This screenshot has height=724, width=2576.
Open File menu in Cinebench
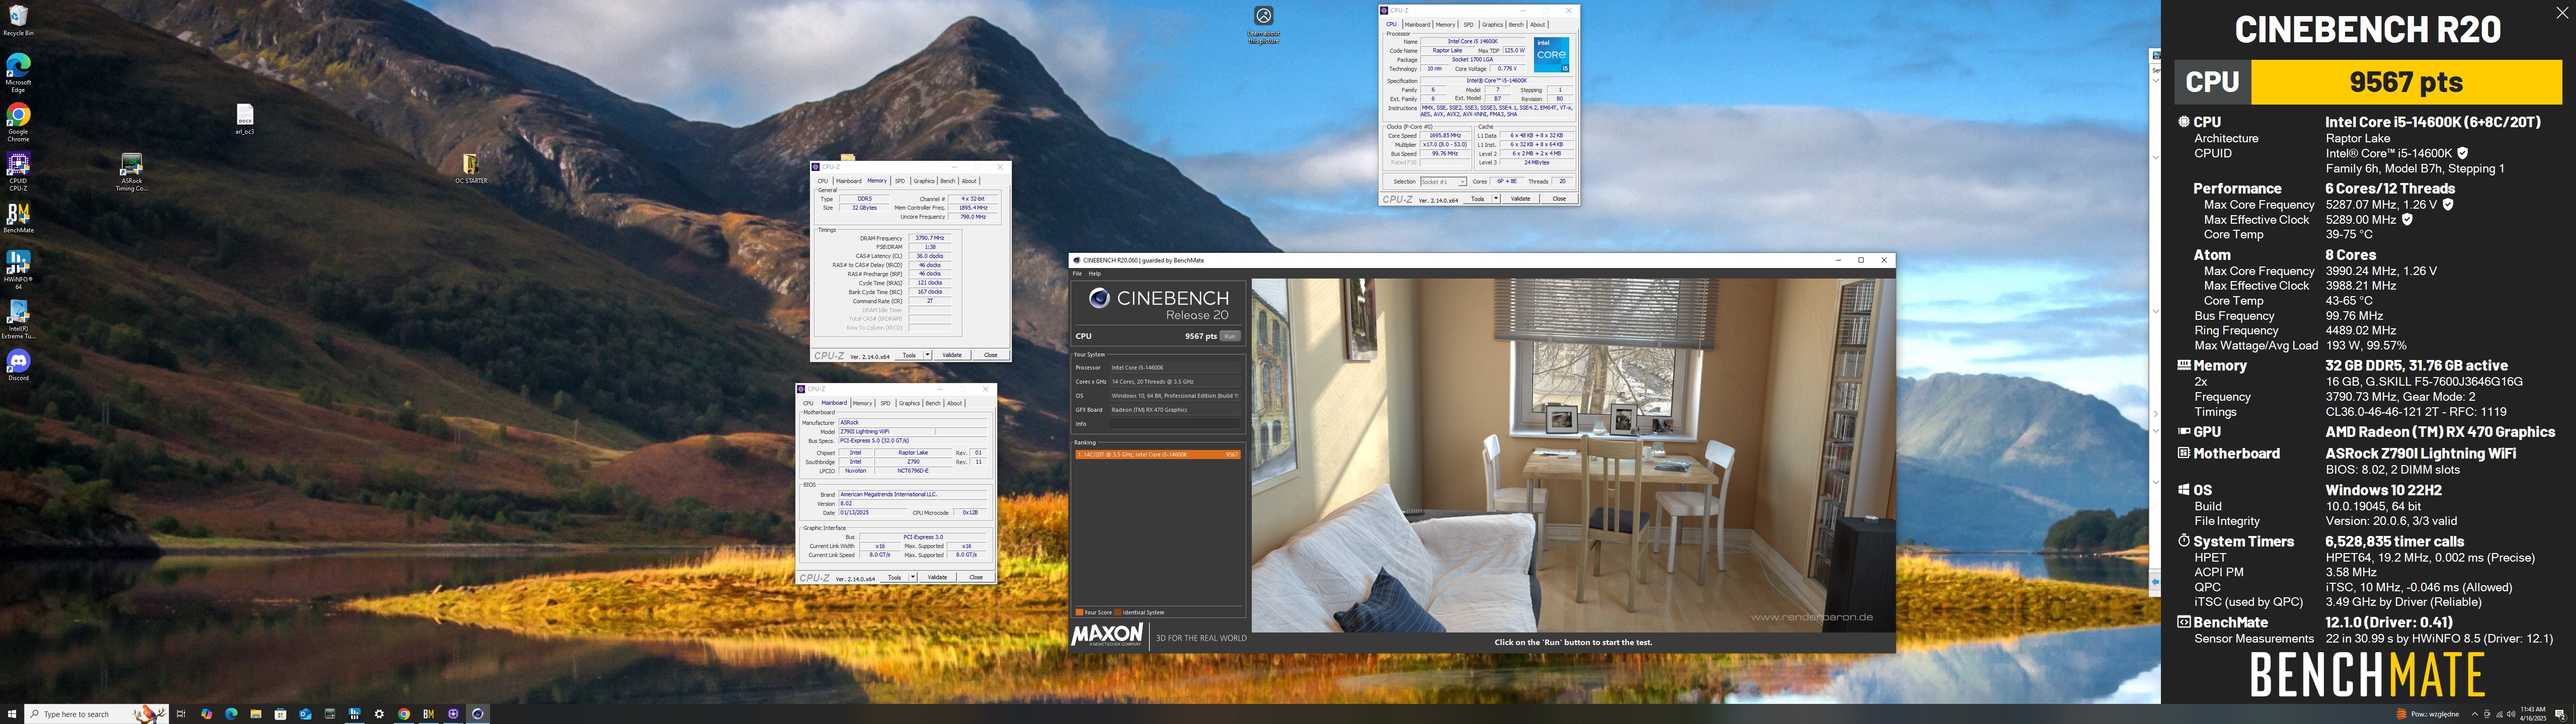[x=1077, y=273]
